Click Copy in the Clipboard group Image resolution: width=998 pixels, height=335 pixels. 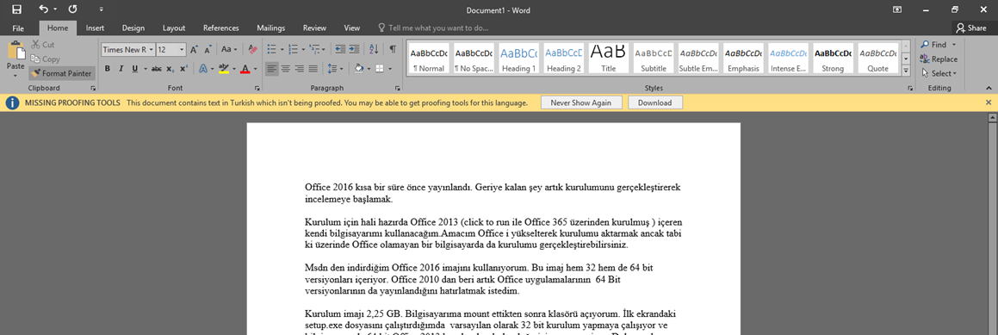[45, 59]
